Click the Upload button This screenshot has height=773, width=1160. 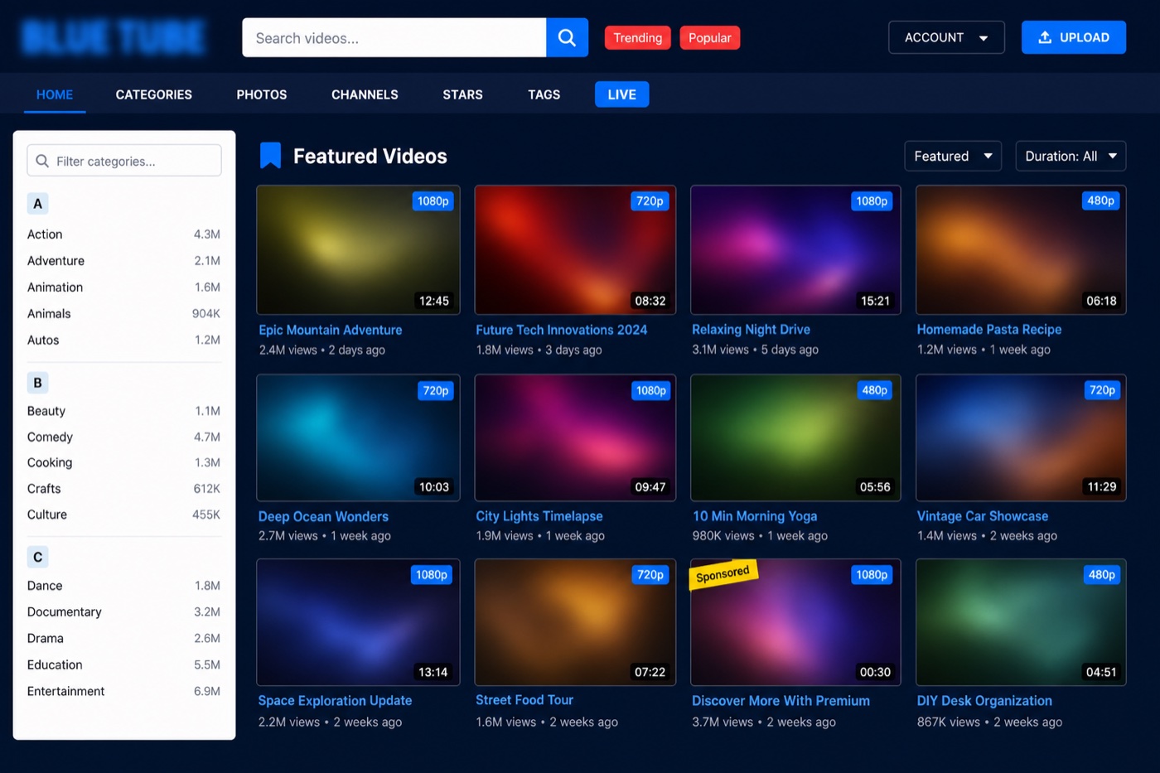click(1074, 37)
